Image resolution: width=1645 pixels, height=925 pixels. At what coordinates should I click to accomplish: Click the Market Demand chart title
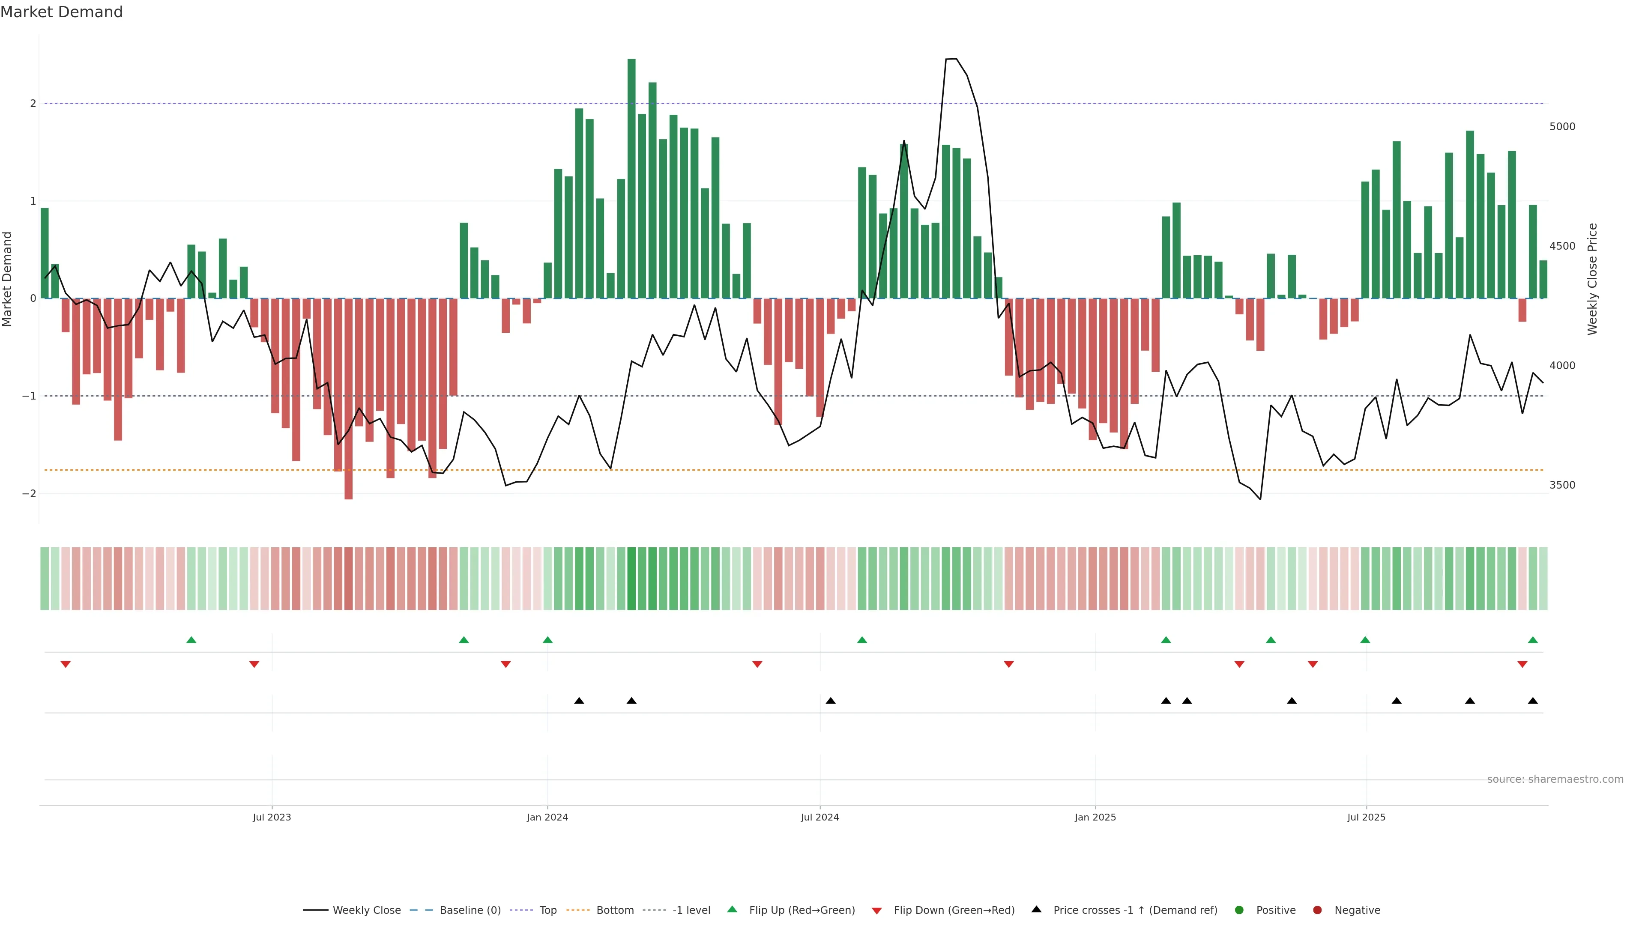[x=61, y=12]
